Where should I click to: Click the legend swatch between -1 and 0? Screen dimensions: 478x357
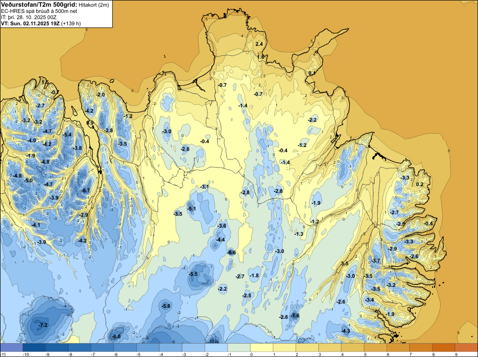click(x=239, y=347)
